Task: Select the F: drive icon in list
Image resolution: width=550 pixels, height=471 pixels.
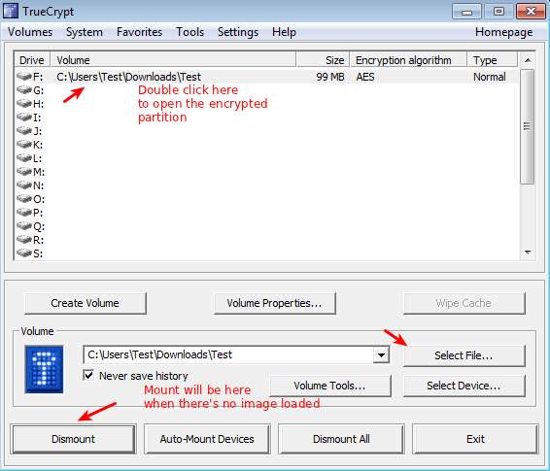Action: [24, 76]
